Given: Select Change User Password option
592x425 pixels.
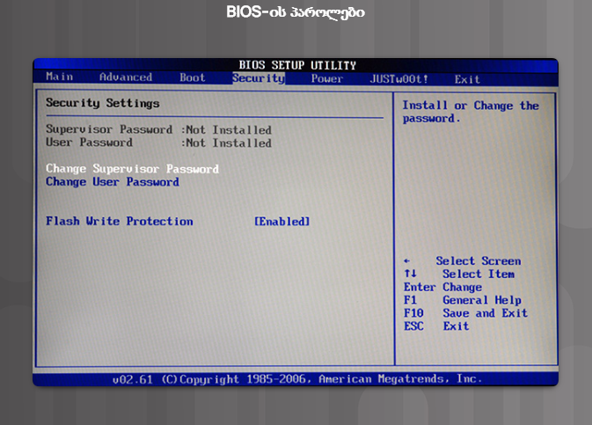Looking at the screenshot, I should [112, 182].
